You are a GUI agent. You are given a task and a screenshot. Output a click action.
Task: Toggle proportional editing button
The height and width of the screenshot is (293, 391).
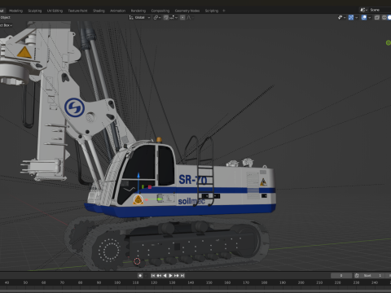(182, 17)
